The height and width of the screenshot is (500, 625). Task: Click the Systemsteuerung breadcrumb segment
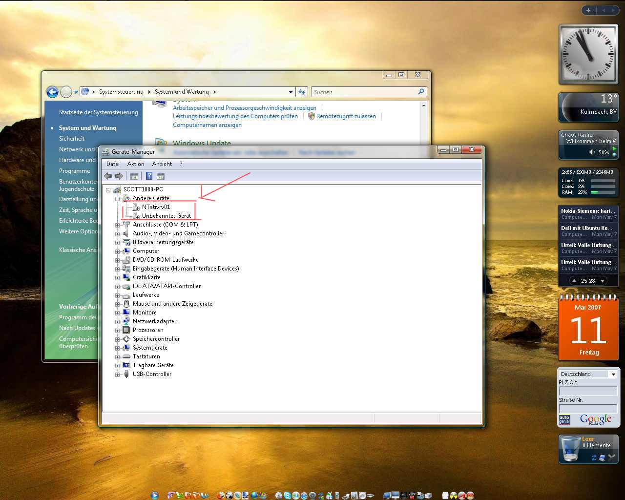[x=121, y=92]
